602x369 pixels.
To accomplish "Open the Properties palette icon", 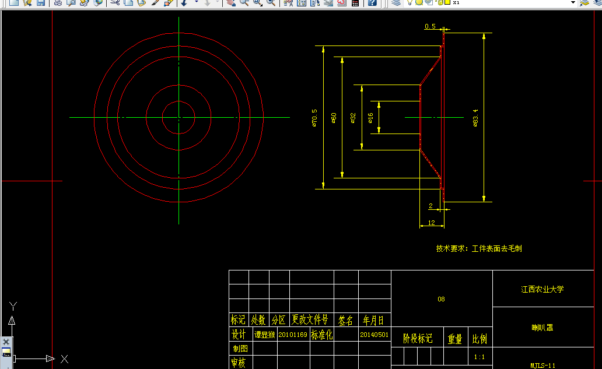I will click(x=288, y=3).
